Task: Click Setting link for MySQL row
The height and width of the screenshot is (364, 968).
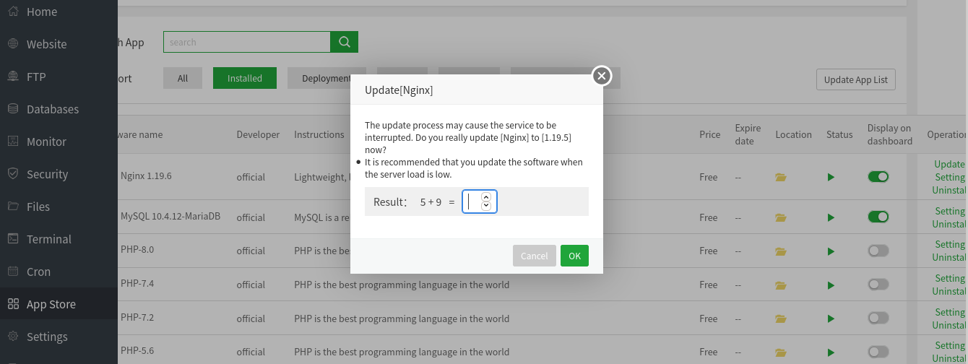Action: tap(949, 211)
